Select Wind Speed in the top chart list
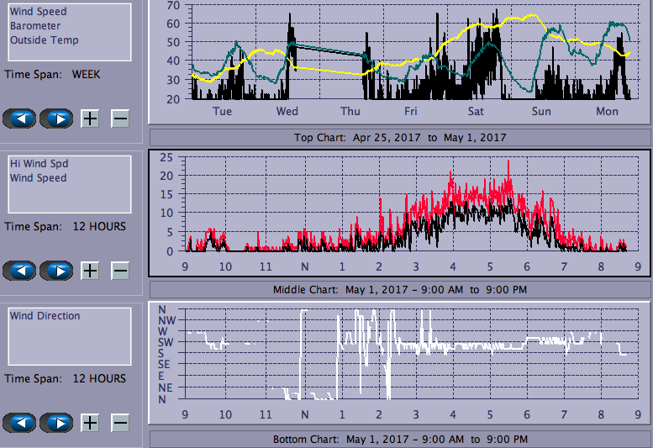Viewport: 653px width, 448px height. coord(38,12)
